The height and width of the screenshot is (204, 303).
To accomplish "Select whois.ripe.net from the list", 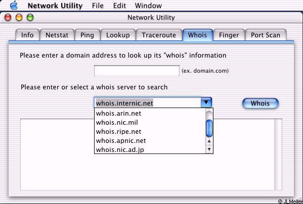I will 150,131.
